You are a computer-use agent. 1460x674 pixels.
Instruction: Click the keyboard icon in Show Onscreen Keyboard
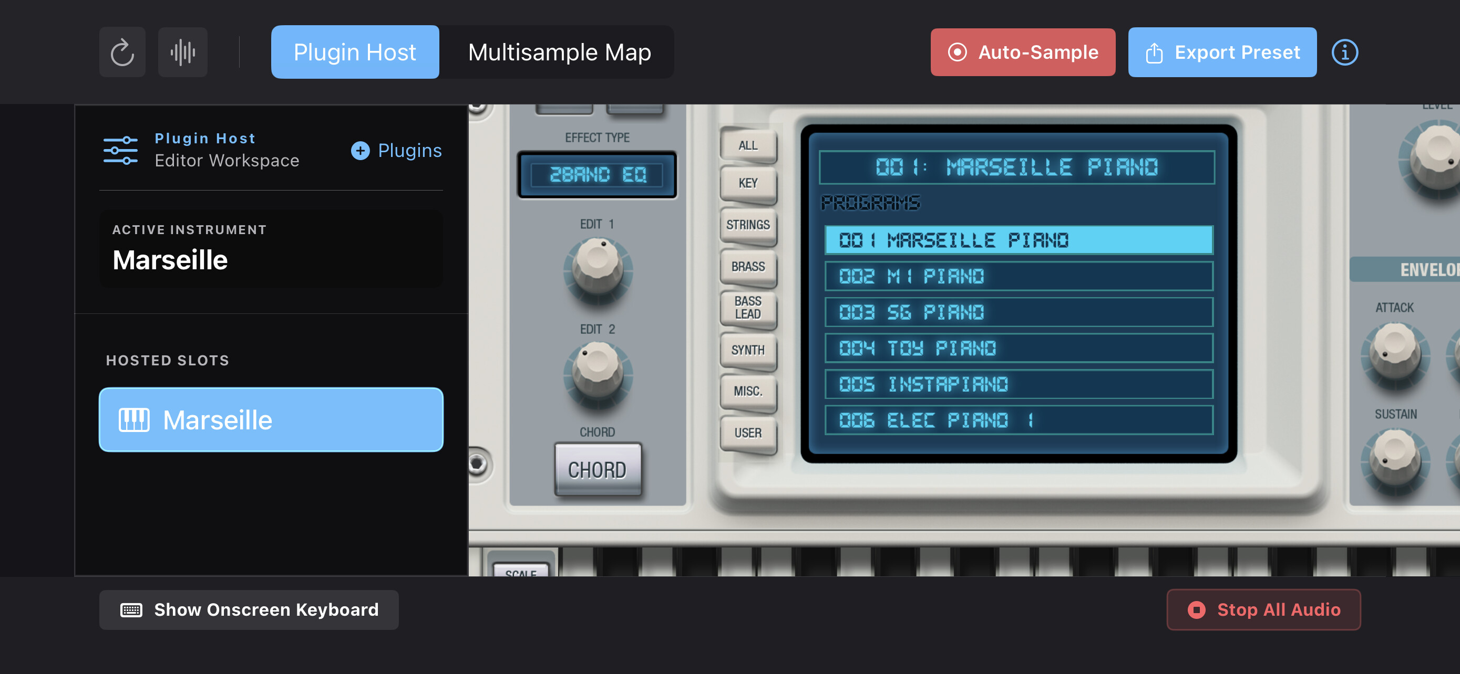click(131, 609)
